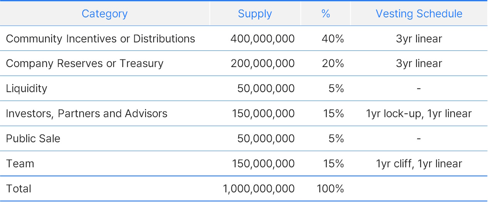Select the 200,000,000 supply value
This screenshot has height=202, width=488.
pyautogui.click(x=262, y=64)
